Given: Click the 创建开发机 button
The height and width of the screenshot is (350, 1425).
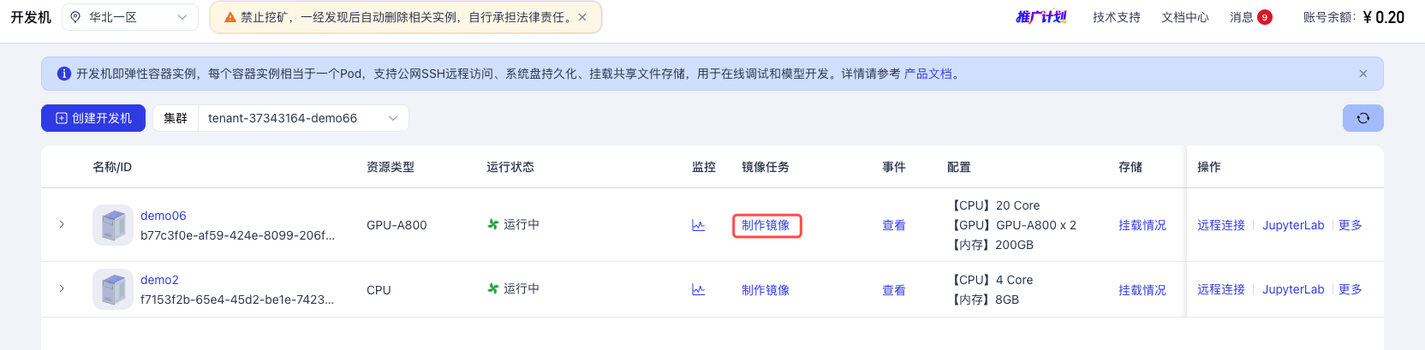Looking at the screenshot, I should point(93,118).
